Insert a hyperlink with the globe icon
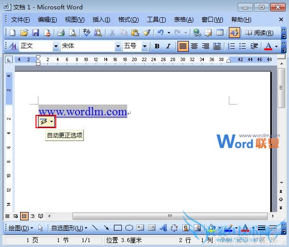The height and width of the screenshot is (247, 289). 197,33
